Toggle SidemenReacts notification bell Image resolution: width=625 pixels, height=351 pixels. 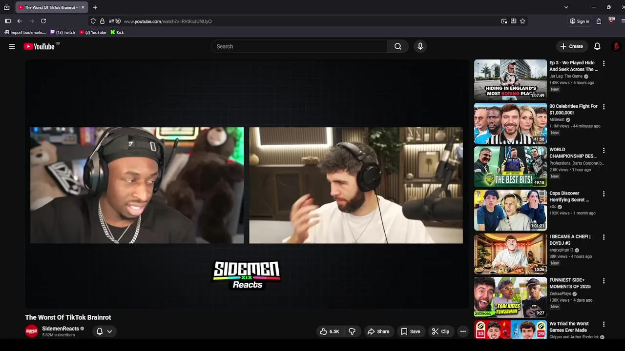click(100, 331)
